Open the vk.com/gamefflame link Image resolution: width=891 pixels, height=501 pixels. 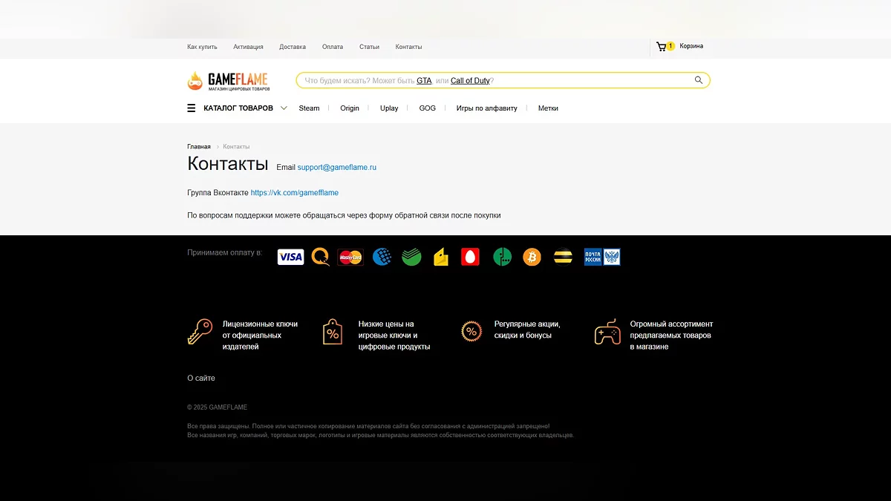tap(295, 193)
